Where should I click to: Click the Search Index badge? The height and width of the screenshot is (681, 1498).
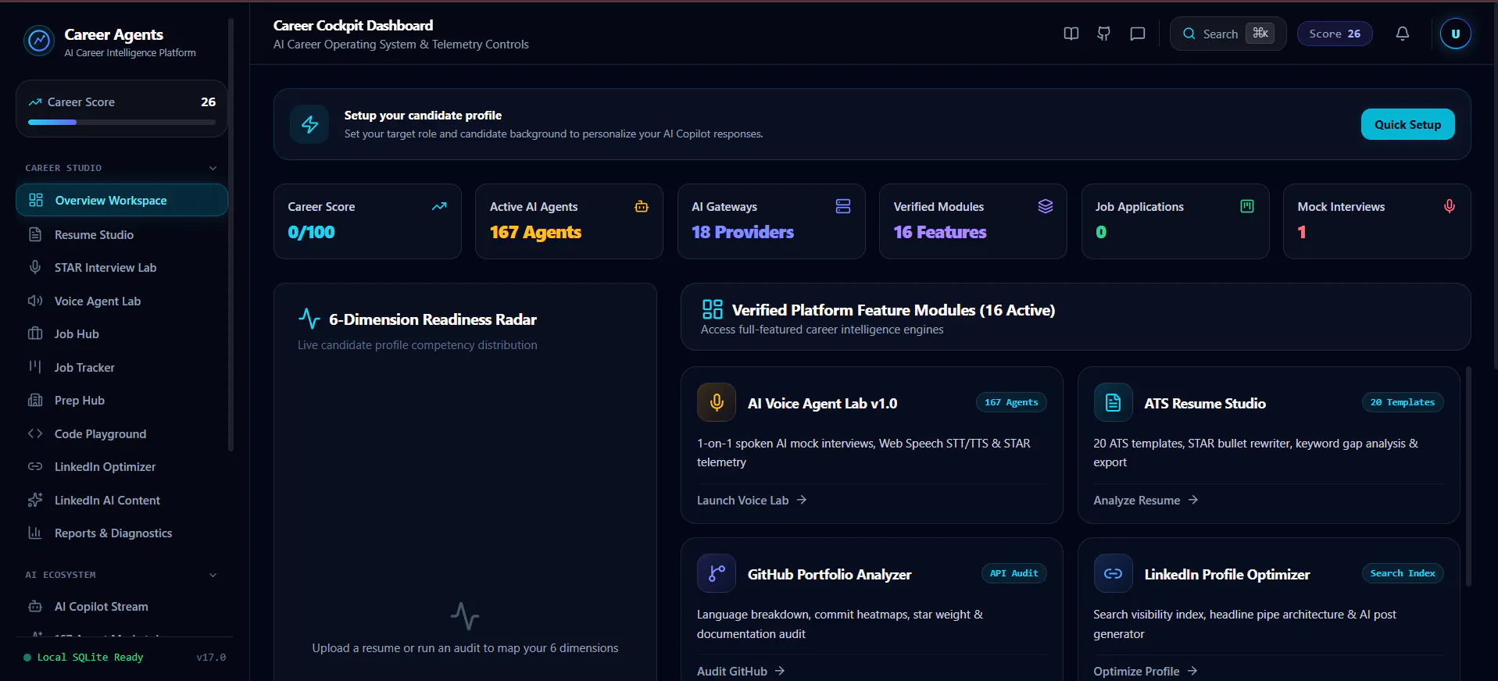[x=1403, y=573]
